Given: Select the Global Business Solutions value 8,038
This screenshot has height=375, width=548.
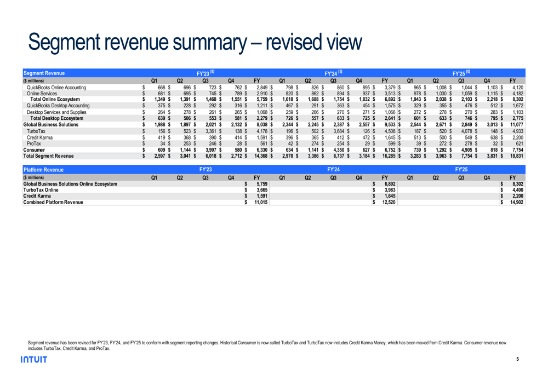Looking at the screenshot, I should 262,125.
